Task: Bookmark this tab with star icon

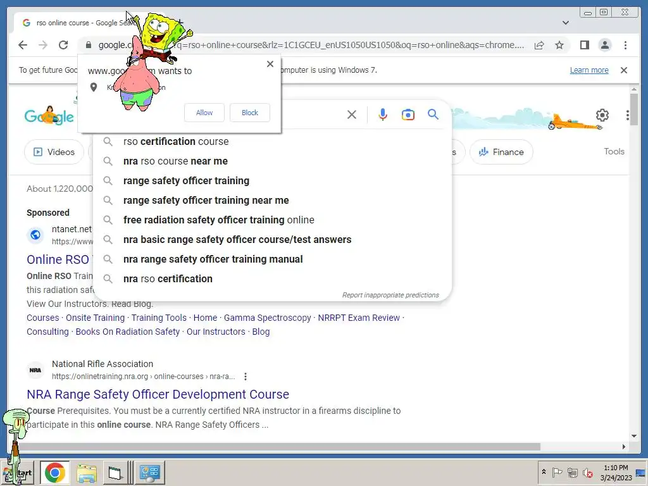Action: pos(559,45)
